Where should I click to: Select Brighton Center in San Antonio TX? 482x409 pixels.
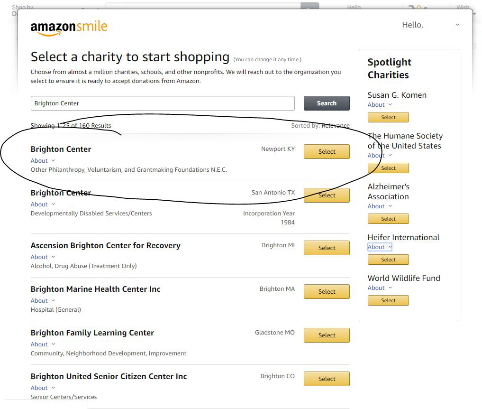327,195
